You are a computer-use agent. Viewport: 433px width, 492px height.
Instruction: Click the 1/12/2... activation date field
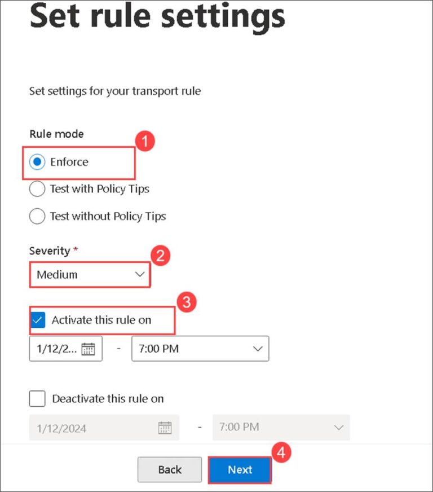tap(56, 349)
